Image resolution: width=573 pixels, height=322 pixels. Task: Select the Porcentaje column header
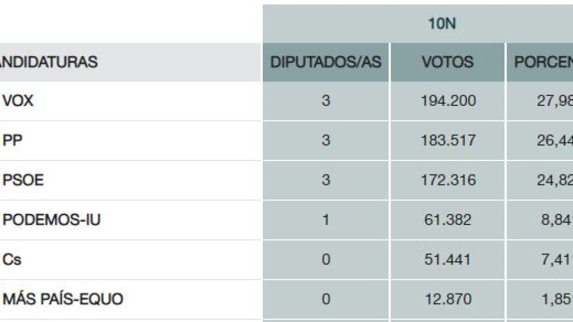pyautogui.click(x=540, y=62)
